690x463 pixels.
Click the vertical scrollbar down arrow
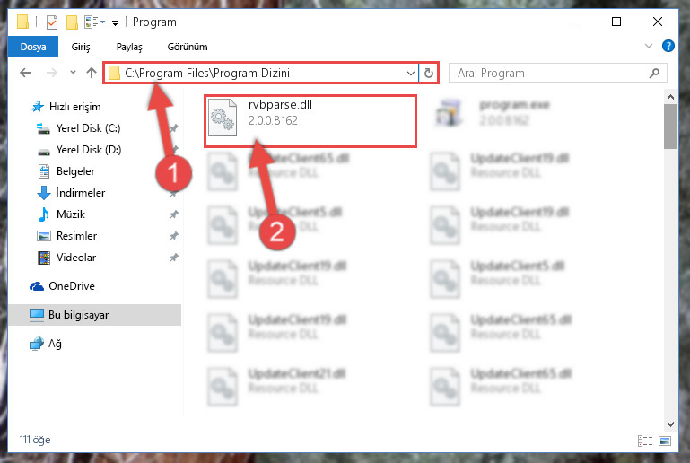point(670,424)
